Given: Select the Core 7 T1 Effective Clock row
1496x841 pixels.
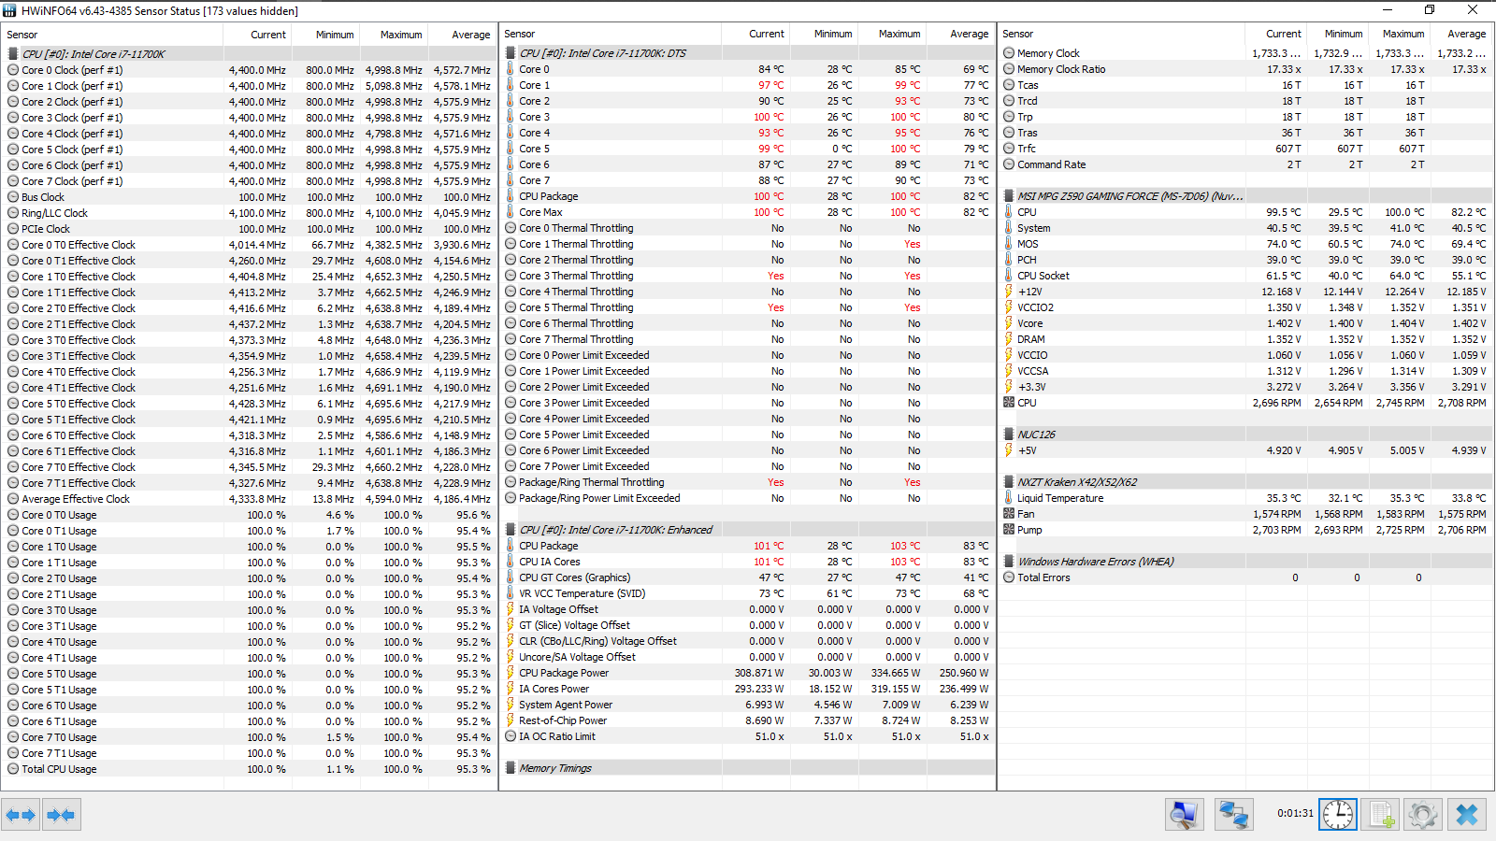Looking at the screenshot, I should 249,483.
